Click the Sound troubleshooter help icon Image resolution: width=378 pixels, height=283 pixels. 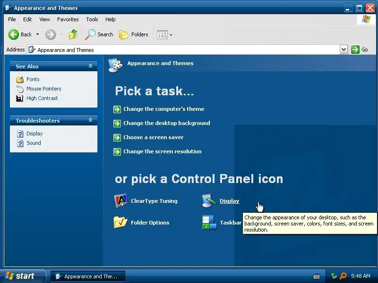click(20, 143)
